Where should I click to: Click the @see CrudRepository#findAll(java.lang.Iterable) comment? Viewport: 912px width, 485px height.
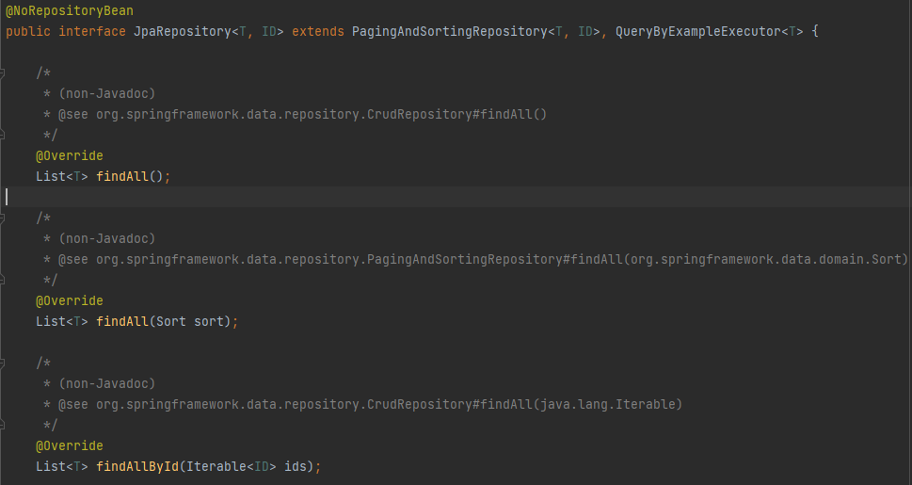[x=363, y=404]
